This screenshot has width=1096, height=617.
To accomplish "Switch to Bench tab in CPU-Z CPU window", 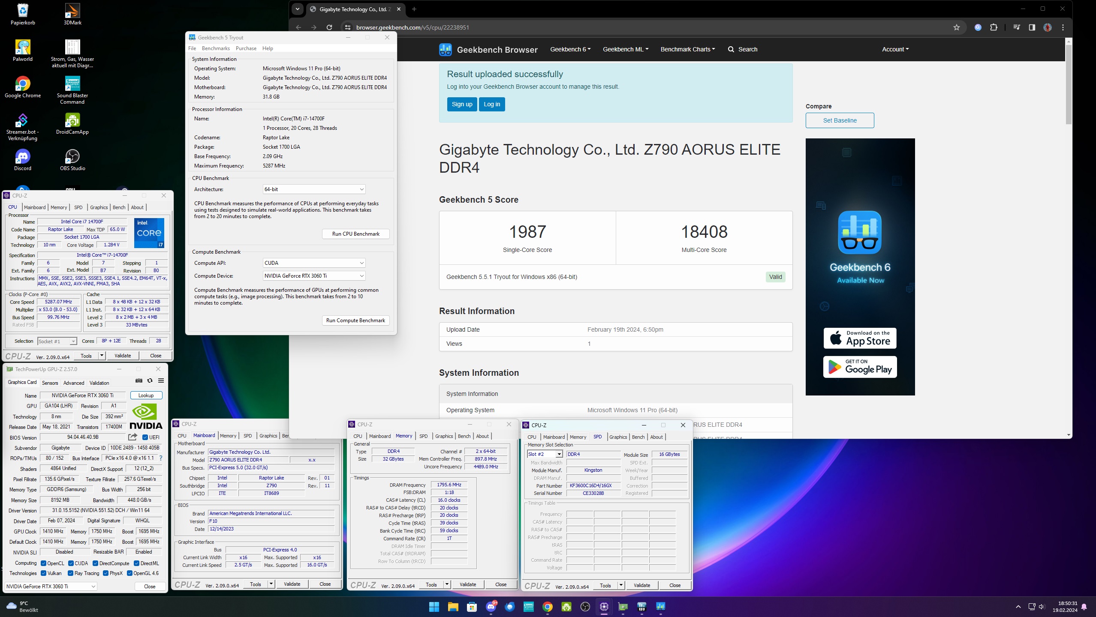I will [x=119, y=207].
